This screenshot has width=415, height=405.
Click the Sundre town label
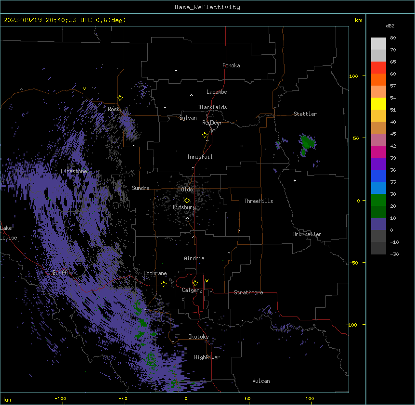(141, 188)
